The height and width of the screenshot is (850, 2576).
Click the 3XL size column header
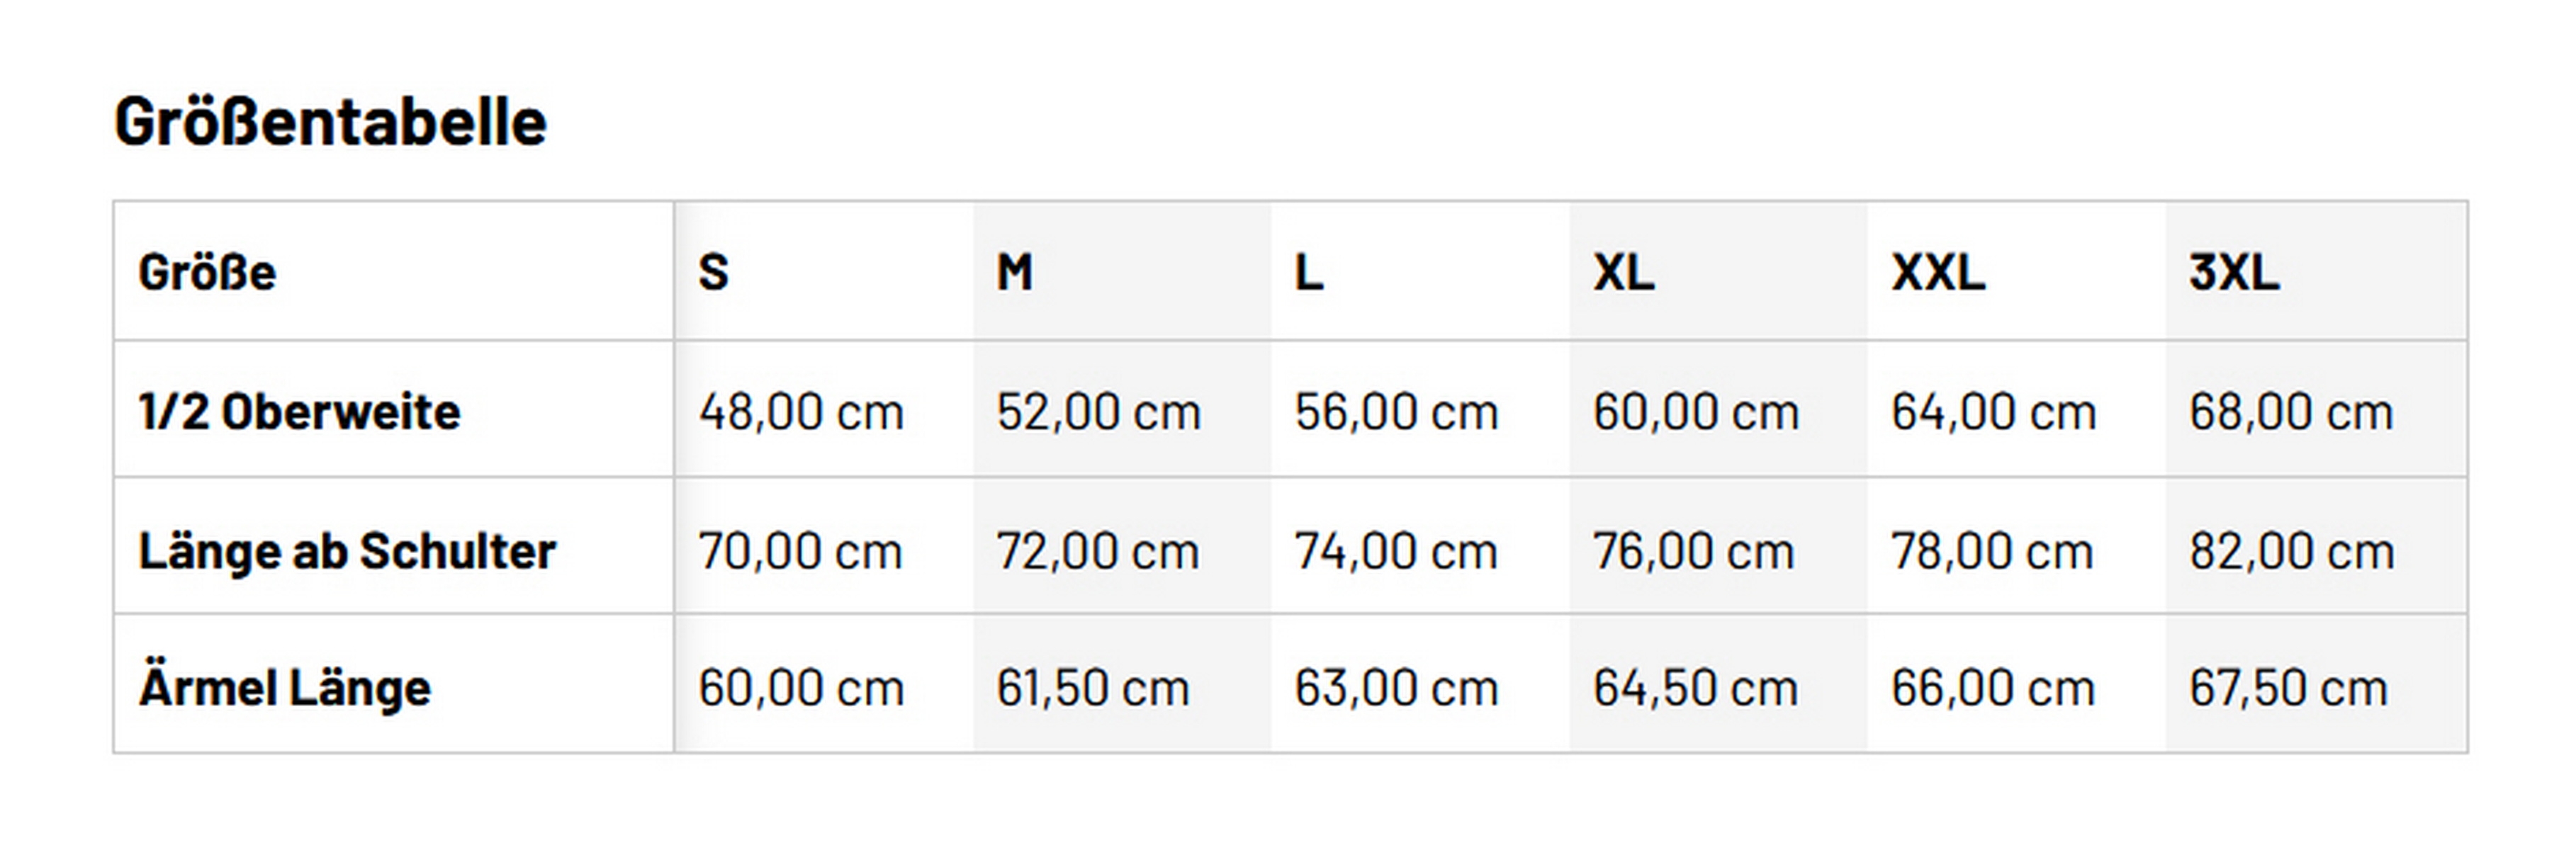pos(2234,272)
